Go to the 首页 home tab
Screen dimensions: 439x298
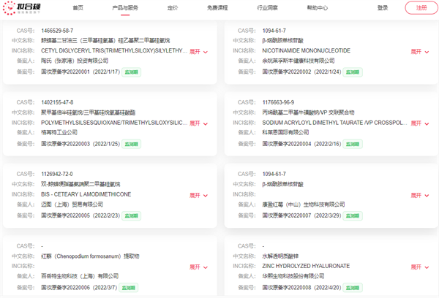point(78,8)
